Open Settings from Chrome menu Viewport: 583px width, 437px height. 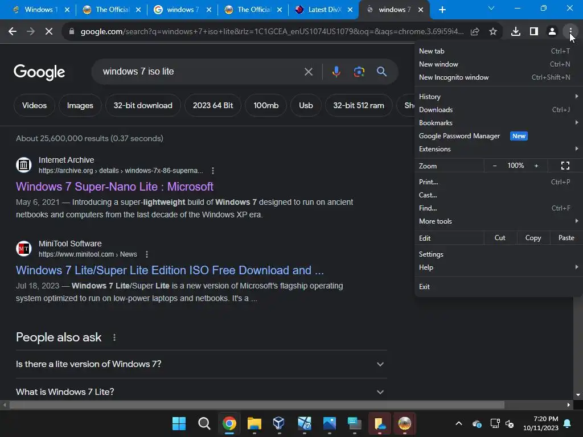(x=498, y=254)
